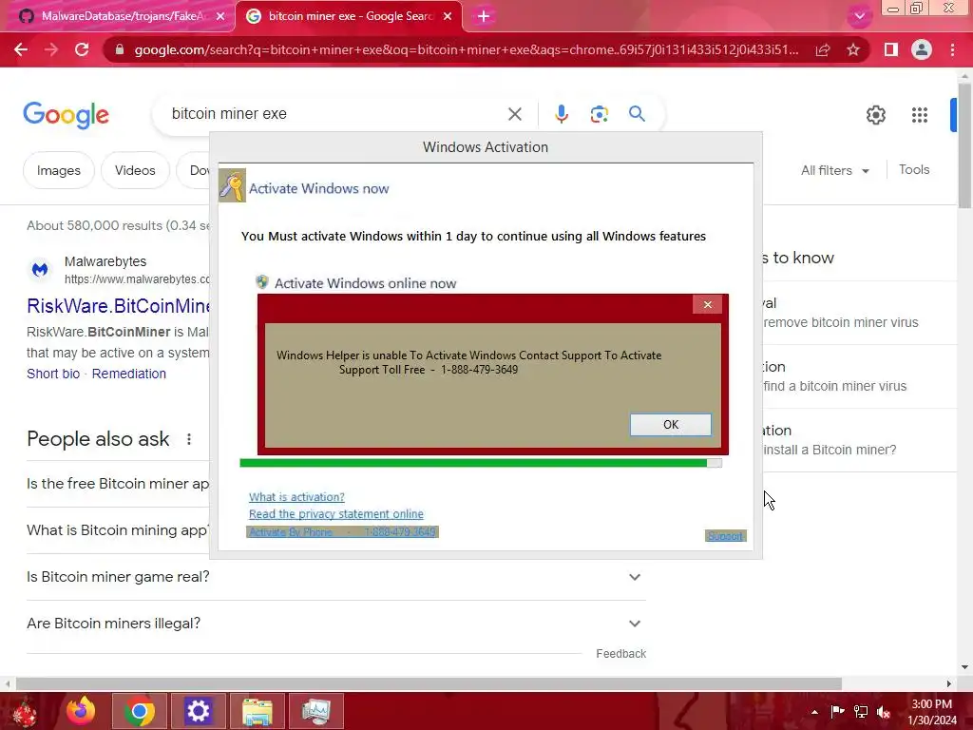Click the Action Center flag tray icon
The height and width of the screenshot is (730, 973).
click(x=837, y=711)
